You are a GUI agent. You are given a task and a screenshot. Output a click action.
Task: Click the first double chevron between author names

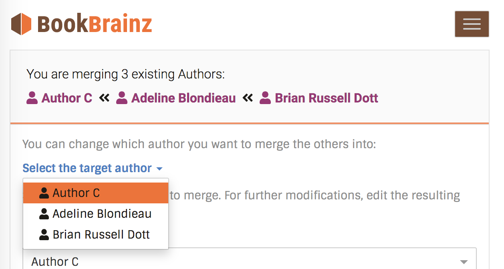click(104, 98)
